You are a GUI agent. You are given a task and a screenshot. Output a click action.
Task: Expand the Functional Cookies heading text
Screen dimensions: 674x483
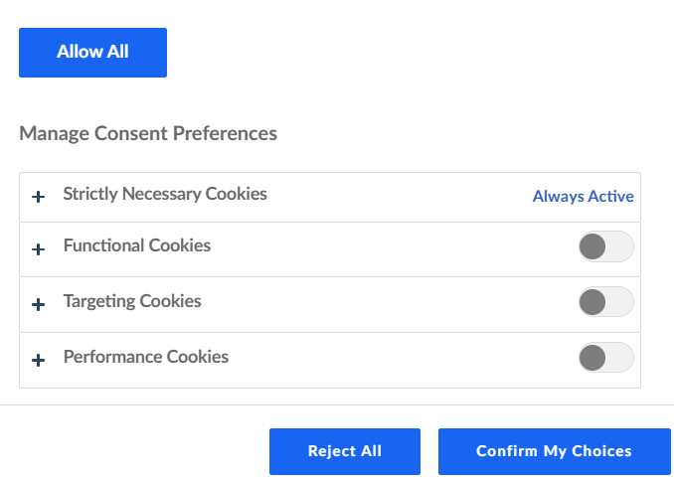tap(137, 245)
